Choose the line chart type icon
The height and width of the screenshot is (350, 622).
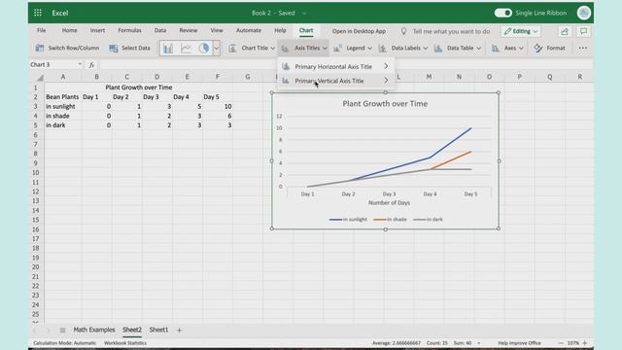pyautogui.click(x=186, y=48)
